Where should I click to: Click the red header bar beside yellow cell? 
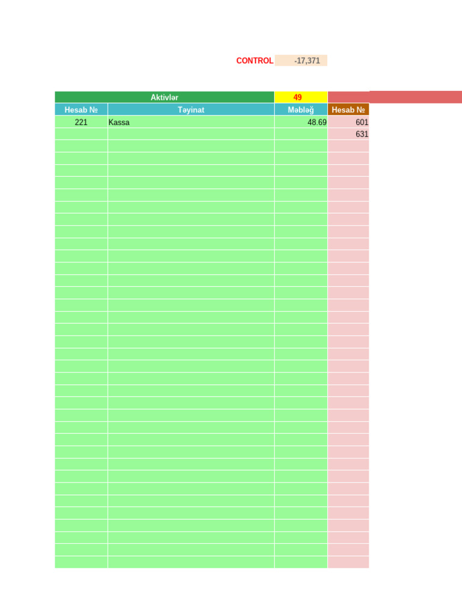pos(395,97)
